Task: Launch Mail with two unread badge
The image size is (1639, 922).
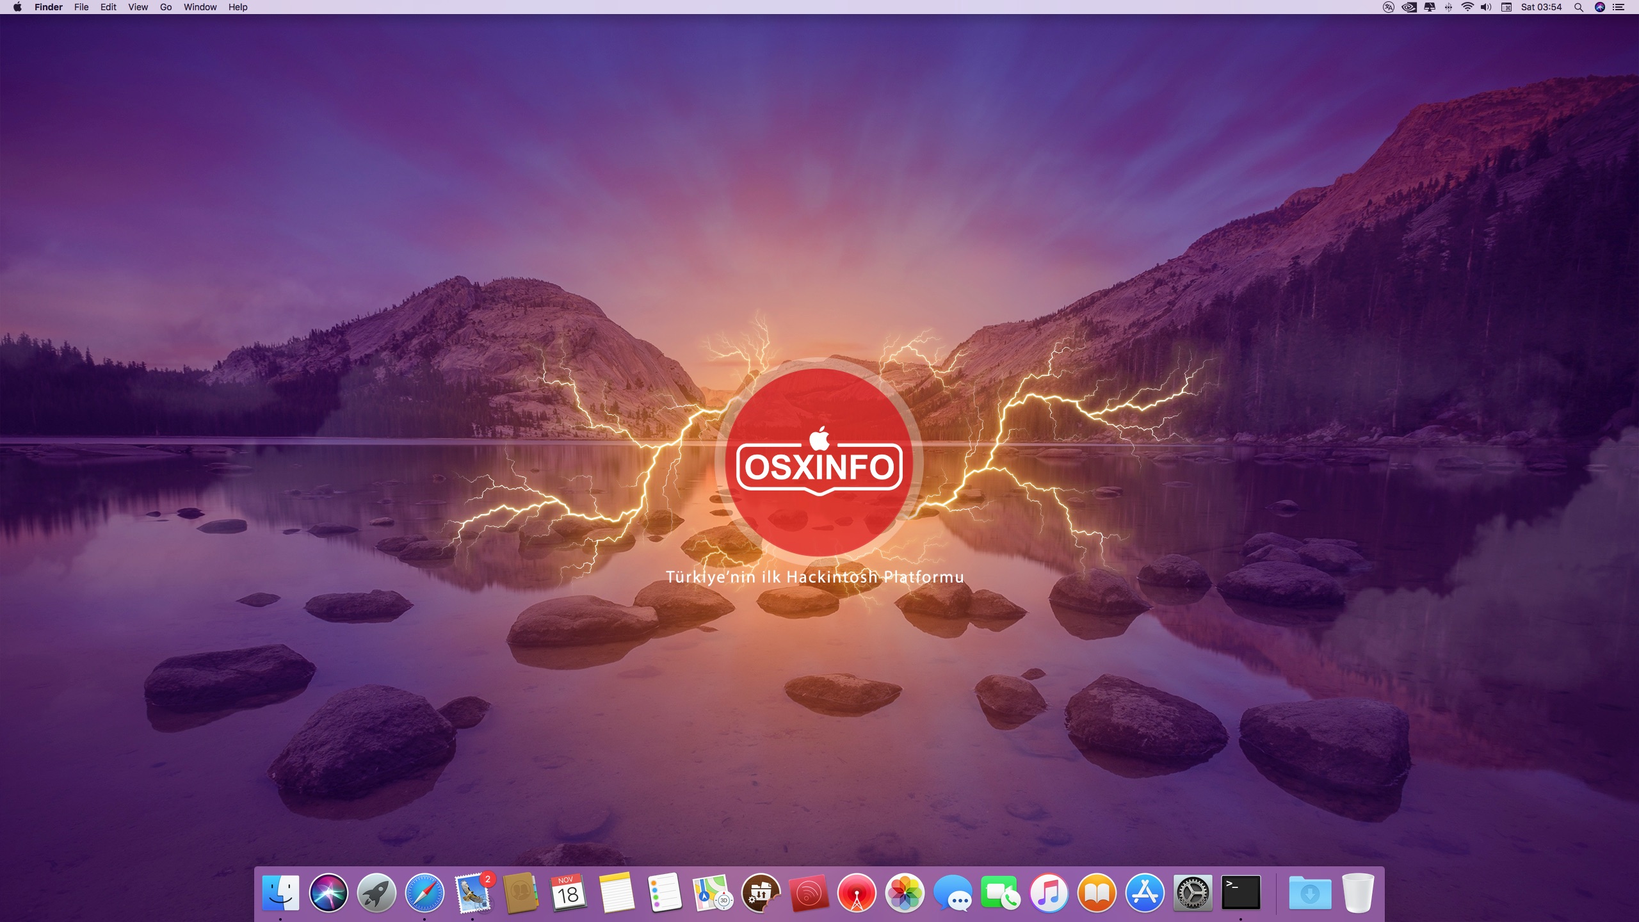Action: 472,893
